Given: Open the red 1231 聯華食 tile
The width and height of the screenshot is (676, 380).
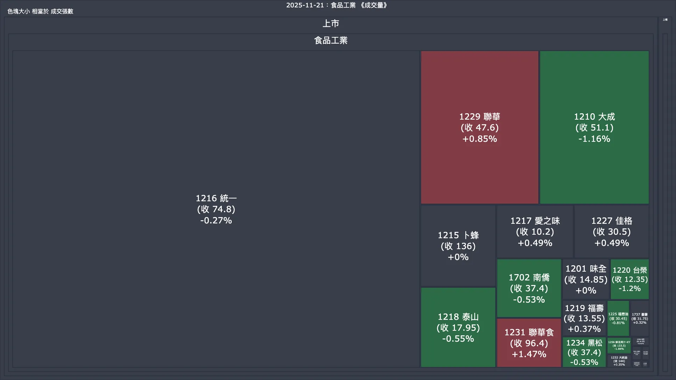Looking at the screenshot, I should tap(528, 343).
